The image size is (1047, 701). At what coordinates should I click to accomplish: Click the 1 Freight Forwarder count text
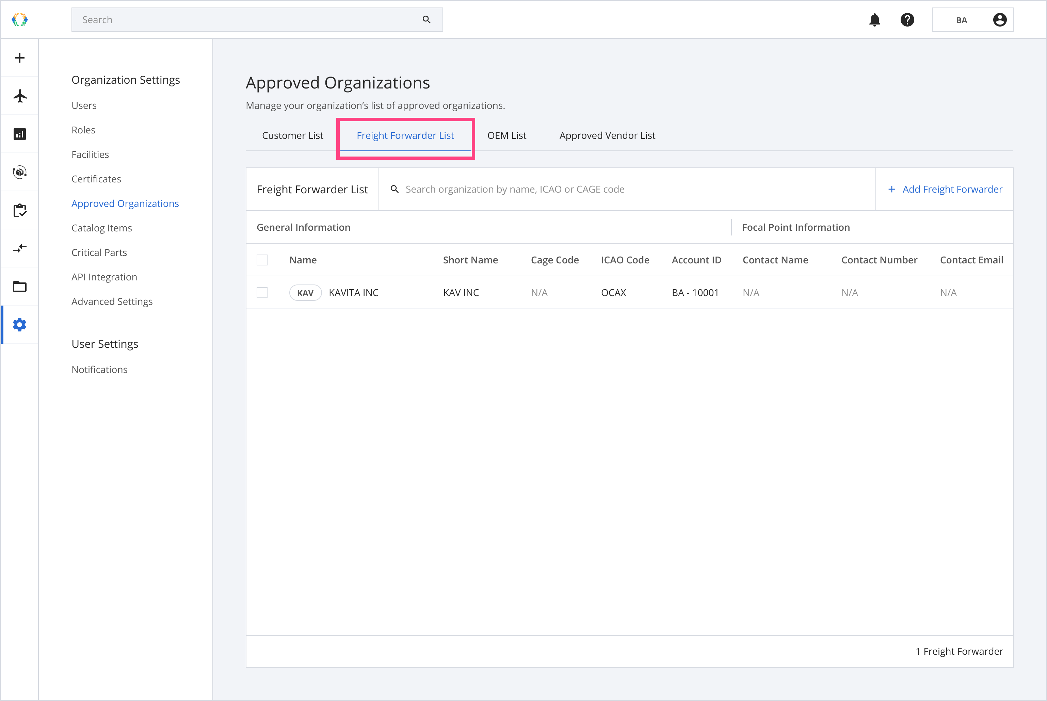[959, 651]
